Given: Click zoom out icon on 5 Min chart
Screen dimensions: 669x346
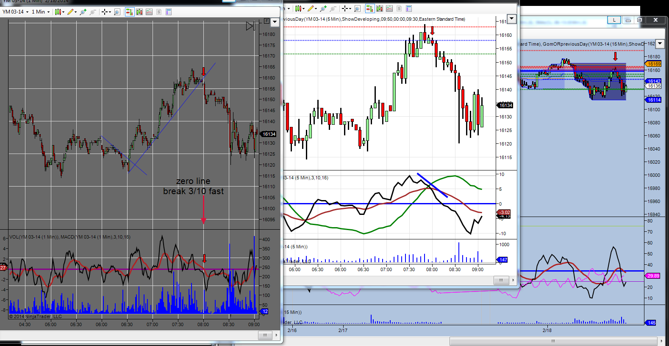Looking at the screenshot, I should tap(333, 8).
